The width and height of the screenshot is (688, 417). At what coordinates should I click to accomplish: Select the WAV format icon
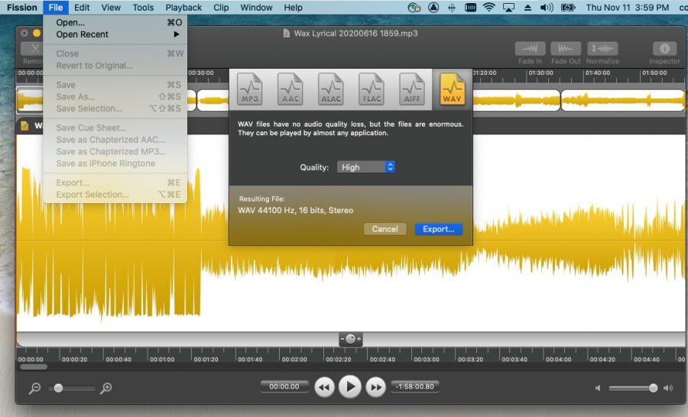pyautogui.click(x=453, y=89)
